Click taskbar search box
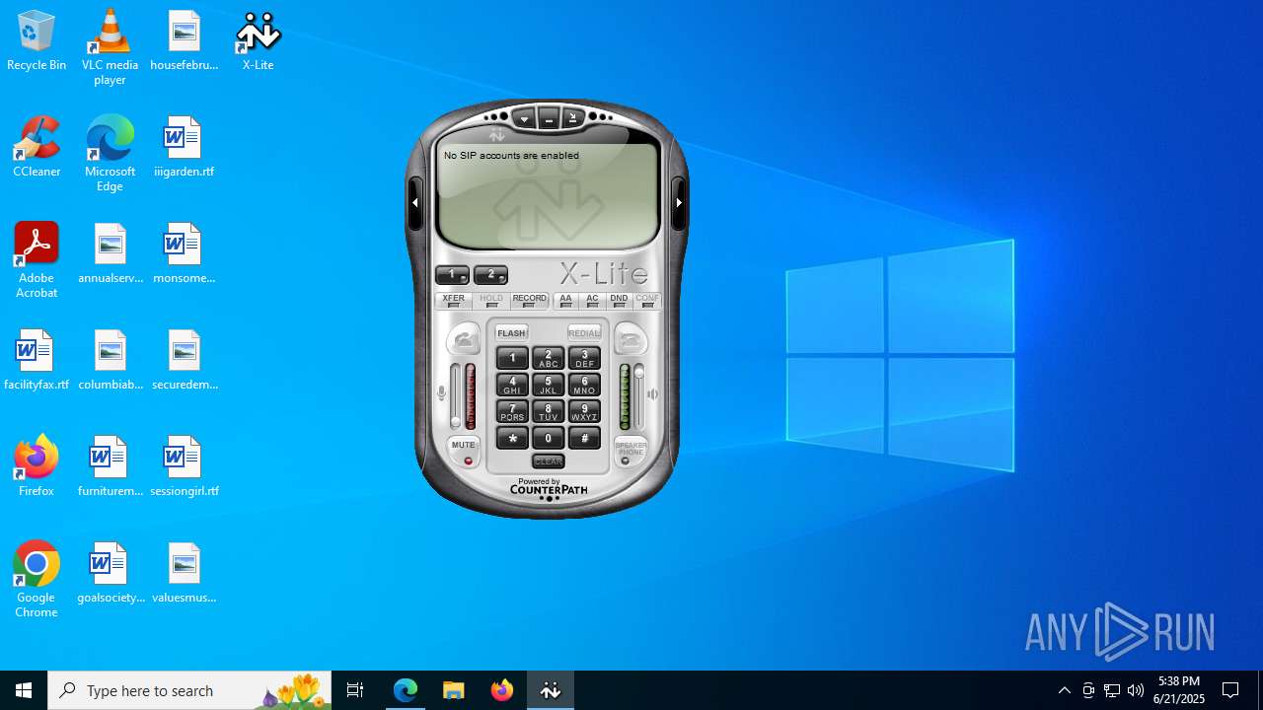 point(189,690)
